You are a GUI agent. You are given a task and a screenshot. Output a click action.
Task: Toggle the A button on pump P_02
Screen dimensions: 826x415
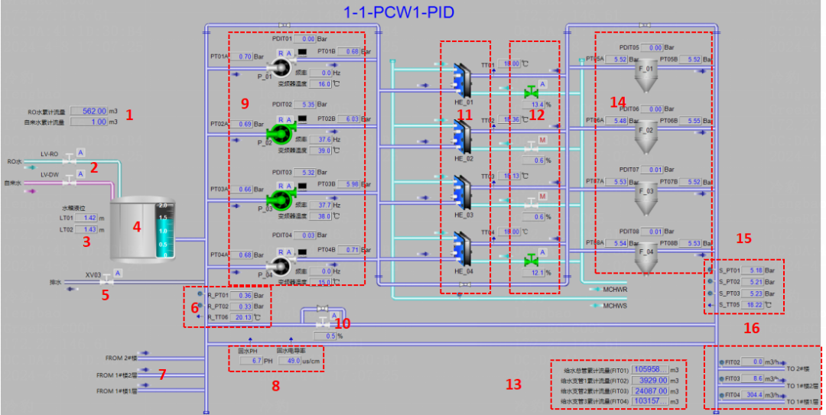[x=288, y=120]
